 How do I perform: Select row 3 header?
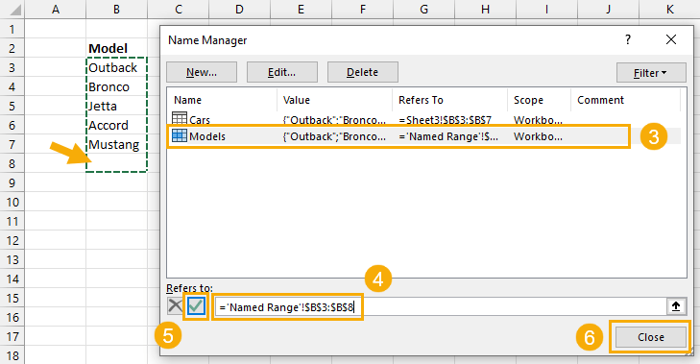pyautogui.click(x=12, y=67)
